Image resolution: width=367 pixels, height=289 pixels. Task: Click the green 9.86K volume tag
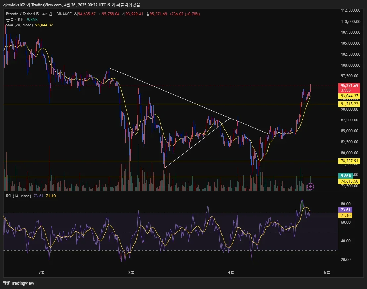click(x=346, y=176)
